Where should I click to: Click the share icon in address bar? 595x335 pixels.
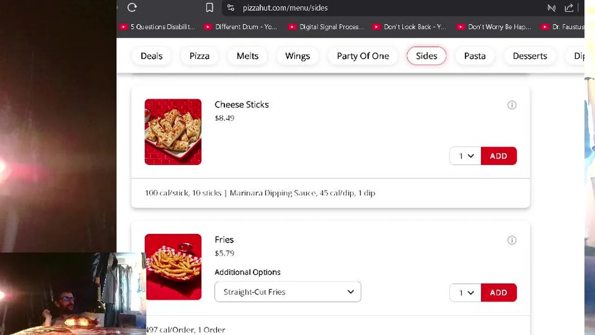[569, 7]
